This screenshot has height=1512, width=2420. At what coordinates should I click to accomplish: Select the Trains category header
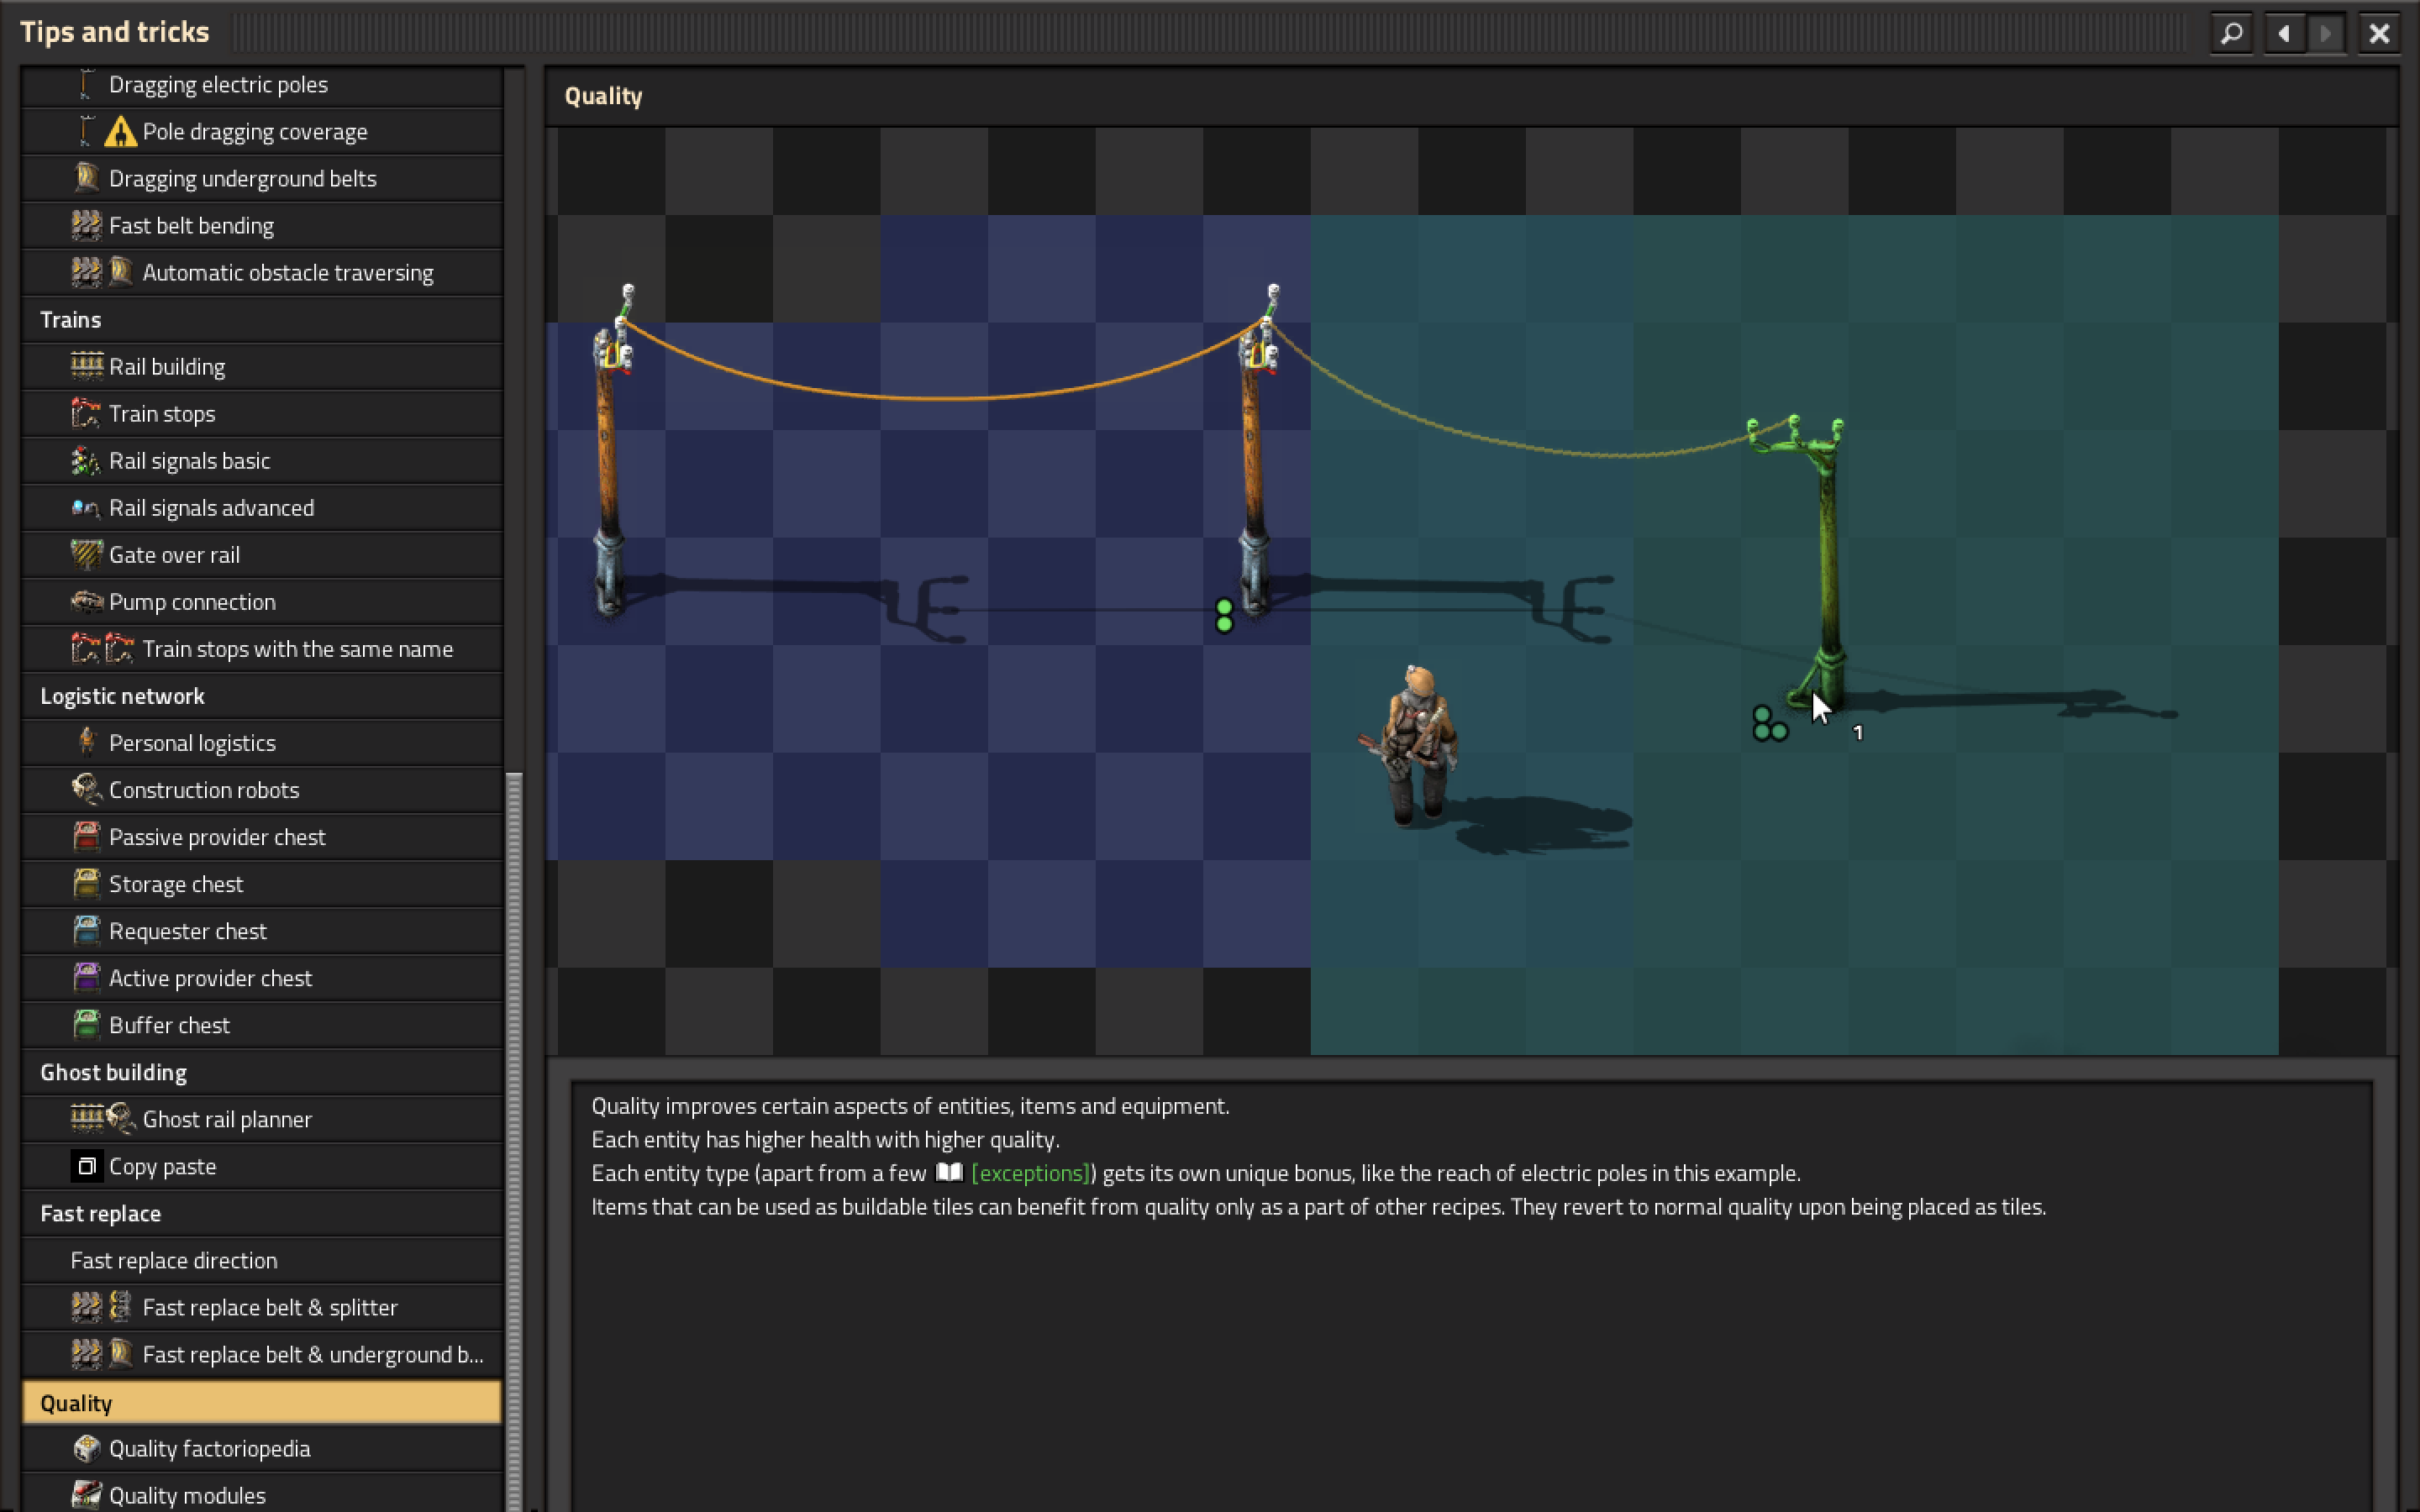click(x=262, y=320)
